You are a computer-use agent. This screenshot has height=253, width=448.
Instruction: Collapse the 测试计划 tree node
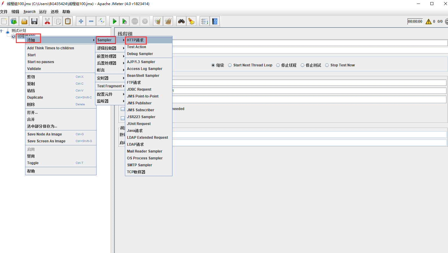(x=2, y=31)
